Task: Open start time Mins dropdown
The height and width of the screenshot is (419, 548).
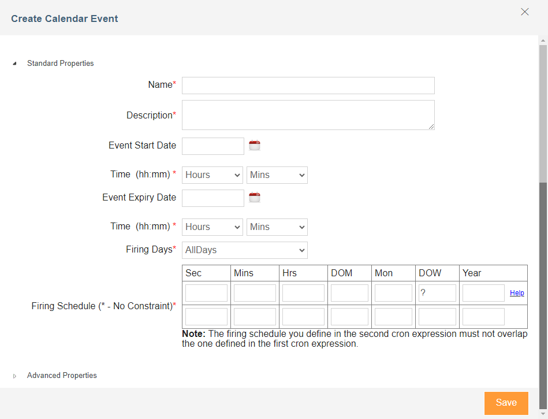Action: [277, 175]
